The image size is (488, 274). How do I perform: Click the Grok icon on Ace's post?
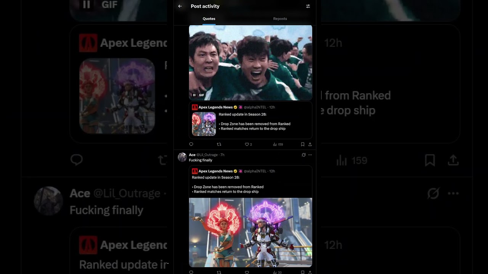click(x=303, y=155)
